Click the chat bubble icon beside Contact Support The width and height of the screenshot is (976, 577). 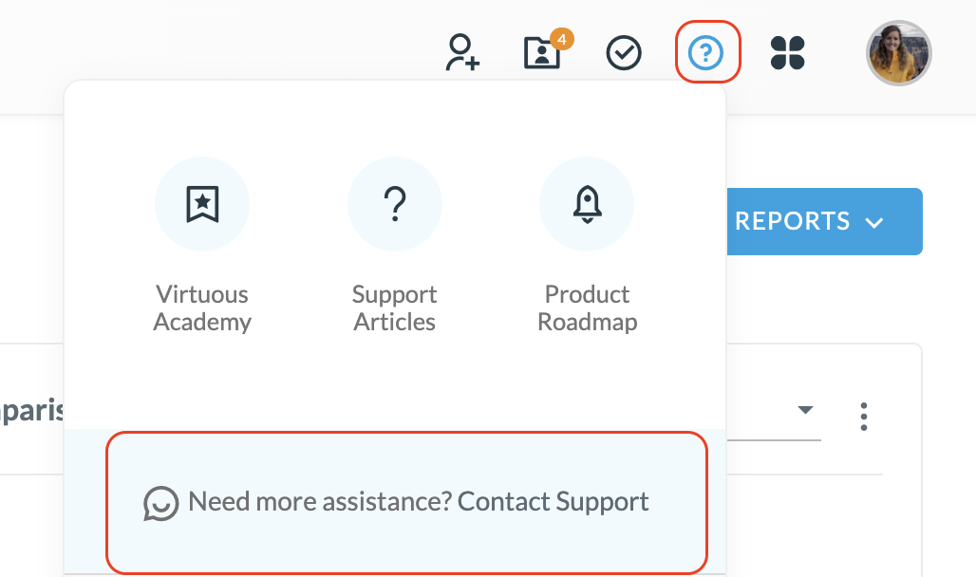coord(160,501)
